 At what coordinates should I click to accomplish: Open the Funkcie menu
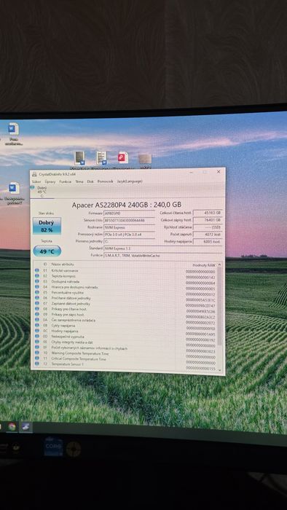66,181
